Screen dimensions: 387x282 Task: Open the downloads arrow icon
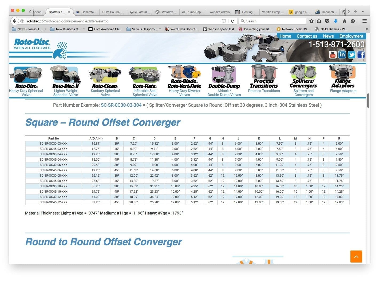pos(336,21)
